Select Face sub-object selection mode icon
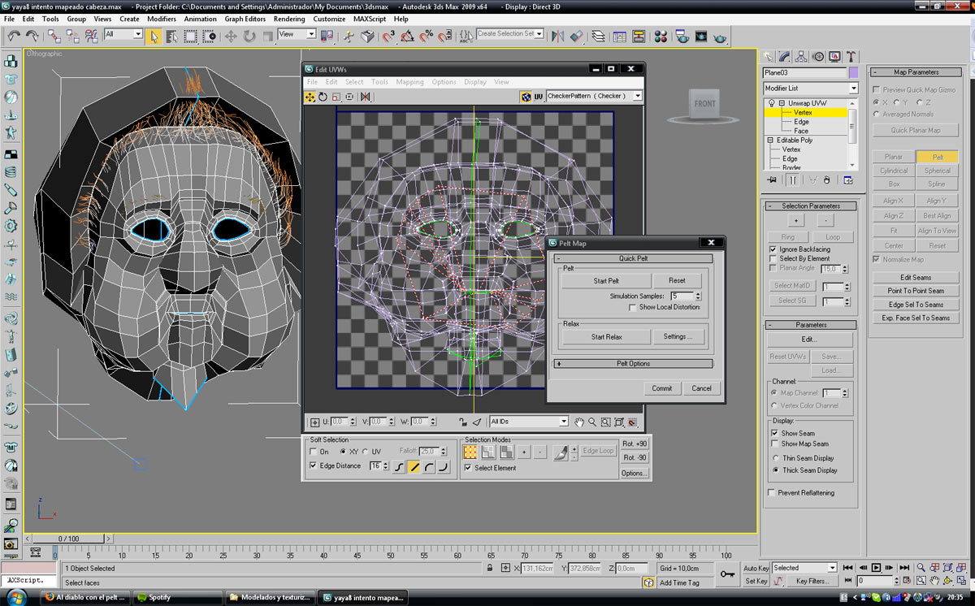Image resolution: width=975 pixels, height=606 pixels. 505,452
